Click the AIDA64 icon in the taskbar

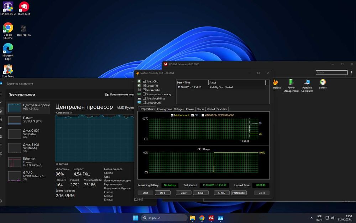(x=211, y=218)
